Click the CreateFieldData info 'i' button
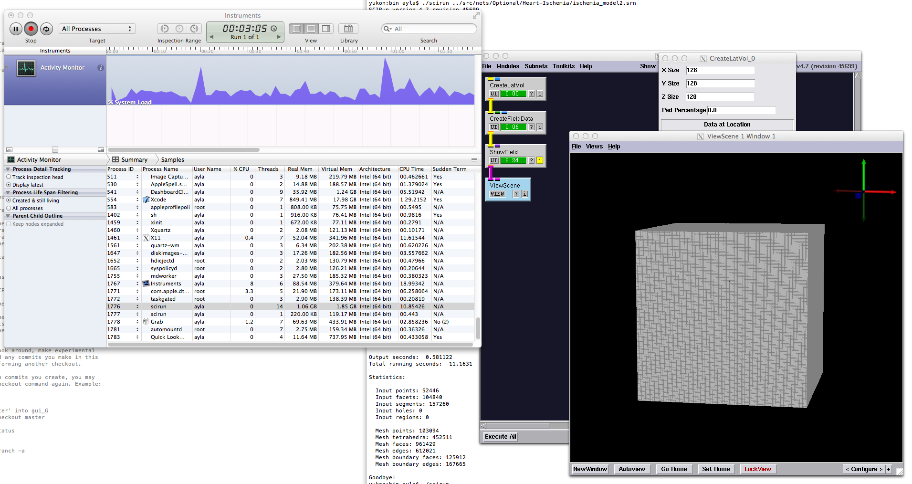This screenshot has width=912, height=484. pyautogui.click(x=540, y=127)
